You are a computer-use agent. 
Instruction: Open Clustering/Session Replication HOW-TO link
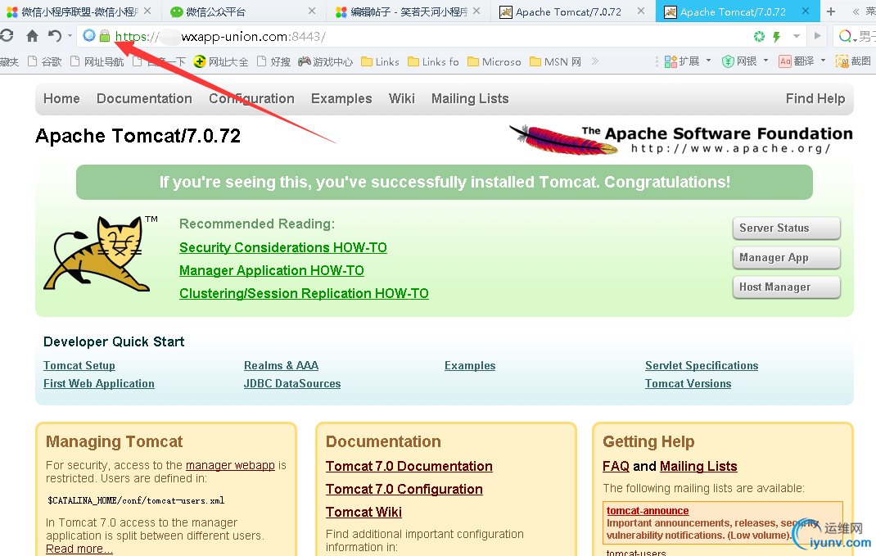click(x=304, y=293)
